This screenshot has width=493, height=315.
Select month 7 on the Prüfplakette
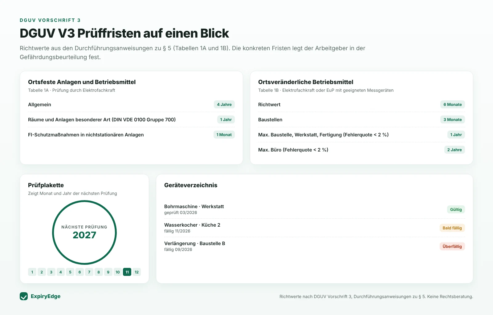pyautogui.click(x=89, y=272)
